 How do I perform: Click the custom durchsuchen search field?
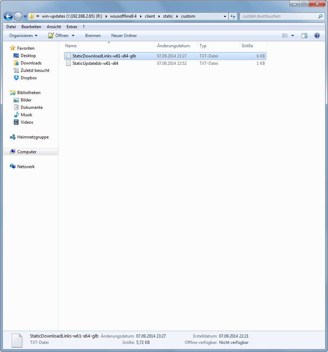(x=278, y=16)
